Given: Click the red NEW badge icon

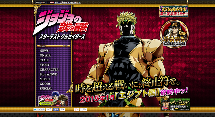Looking at the screenshot, I should [x=52, y=3].
